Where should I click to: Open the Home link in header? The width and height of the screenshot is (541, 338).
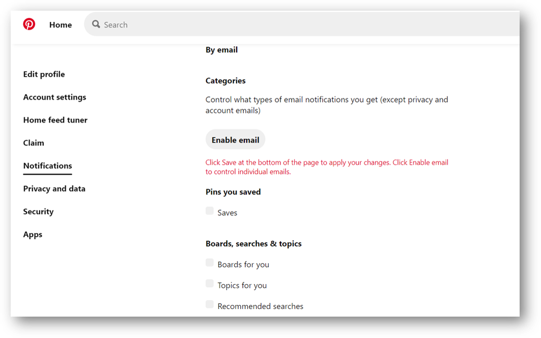click(61, 25)
